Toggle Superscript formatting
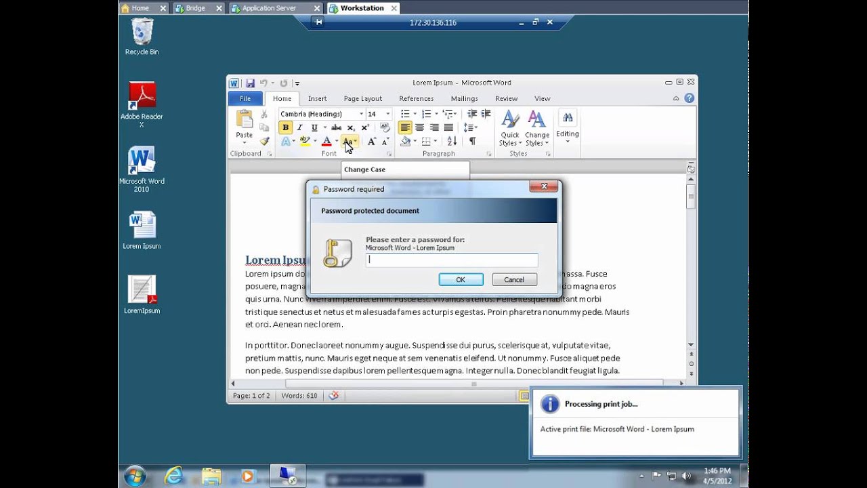This screenshot has height=488, width=867. [x=365, y=127]
